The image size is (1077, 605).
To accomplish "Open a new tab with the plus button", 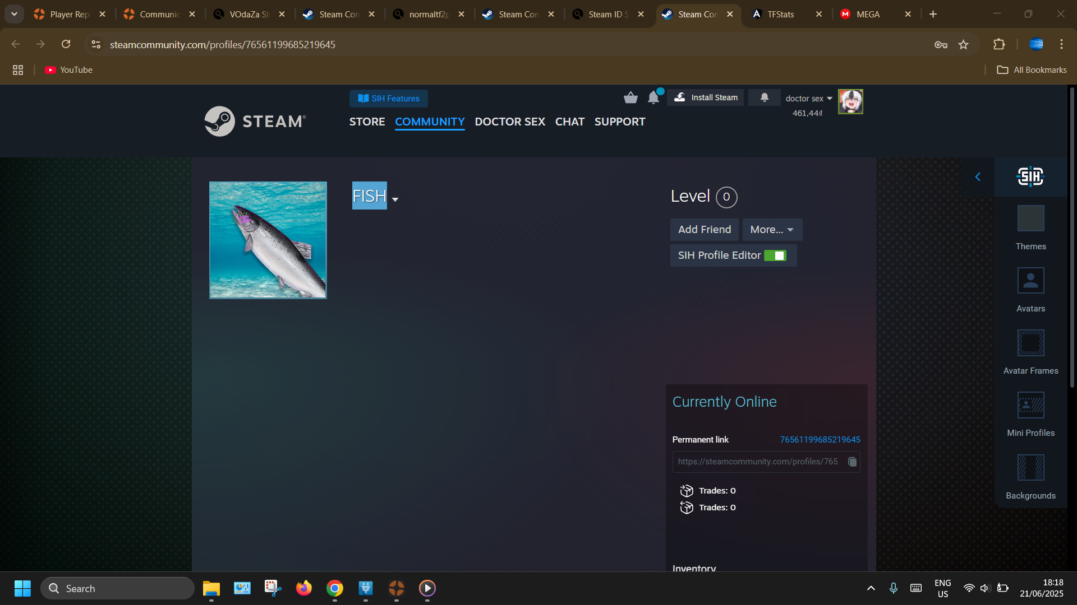I will pos(933,14).
